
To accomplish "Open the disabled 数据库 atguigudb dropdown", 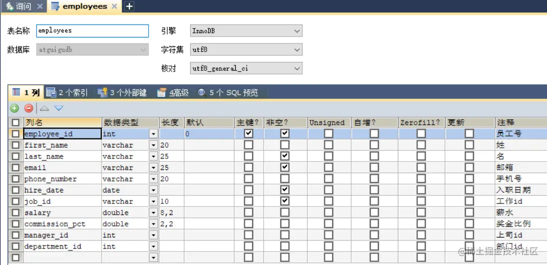I will pos(93,49).
